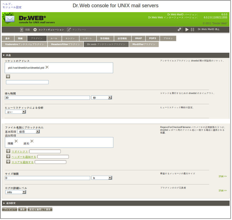This screenshot has height=220, width=232.
Task: Click the 設定を適用して保存 button
Action: [40, 210]
